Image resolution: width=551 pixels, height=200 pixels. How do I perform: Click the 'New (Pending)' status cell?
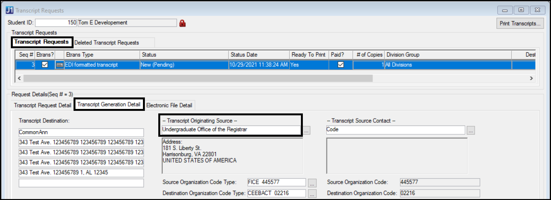pyautogui.click(x=184, y=65)
